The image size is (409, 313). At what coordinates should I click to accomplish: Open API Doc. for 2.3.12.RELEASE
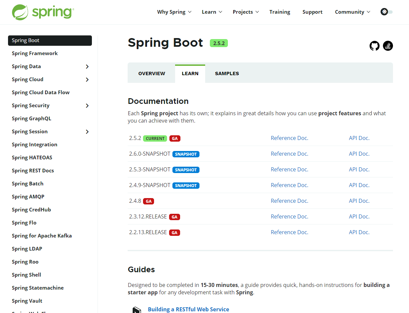tap(359, 216)
